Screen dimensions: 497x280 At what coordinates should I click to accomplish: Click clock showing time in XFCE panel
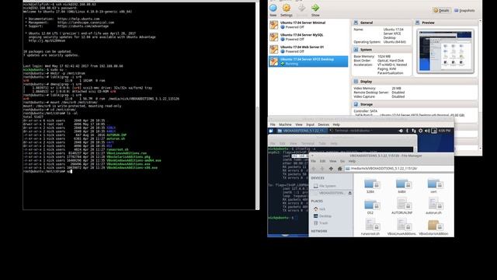(445, 131)
